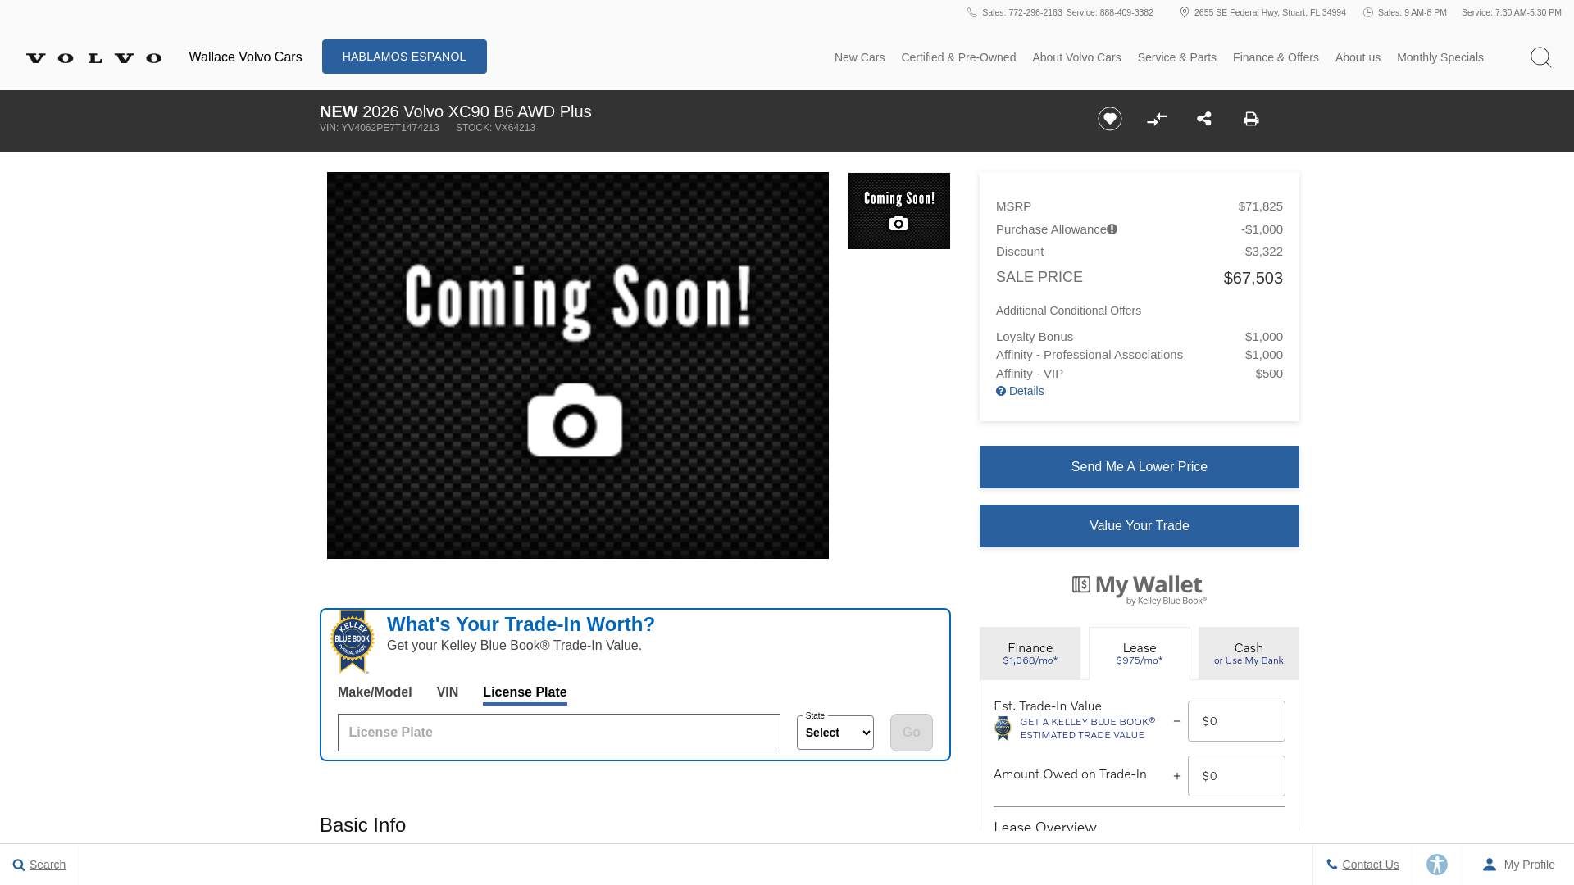Click the SALE PRICE $67,503 text

(x=1139, y=278)
